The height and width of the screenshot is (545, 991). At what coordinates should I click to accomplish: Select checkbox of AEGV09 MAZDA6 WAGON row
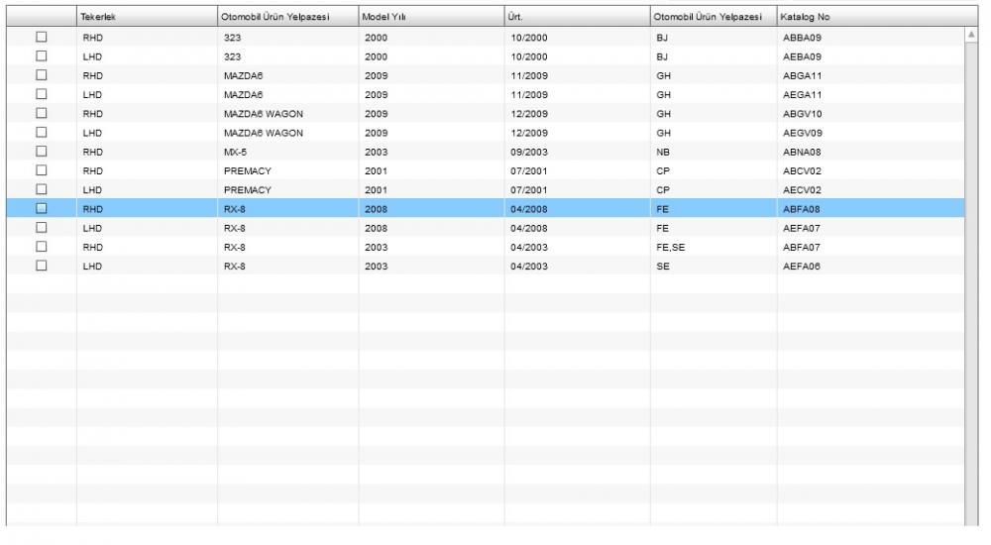coord(41,133)
